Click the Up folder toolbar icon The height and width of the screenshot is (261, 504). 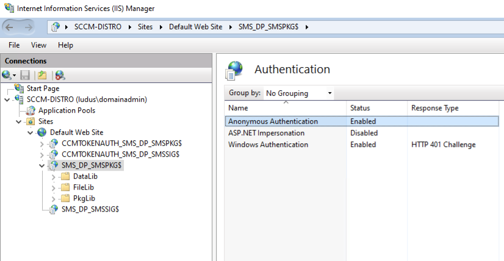[x=42, y=75]
